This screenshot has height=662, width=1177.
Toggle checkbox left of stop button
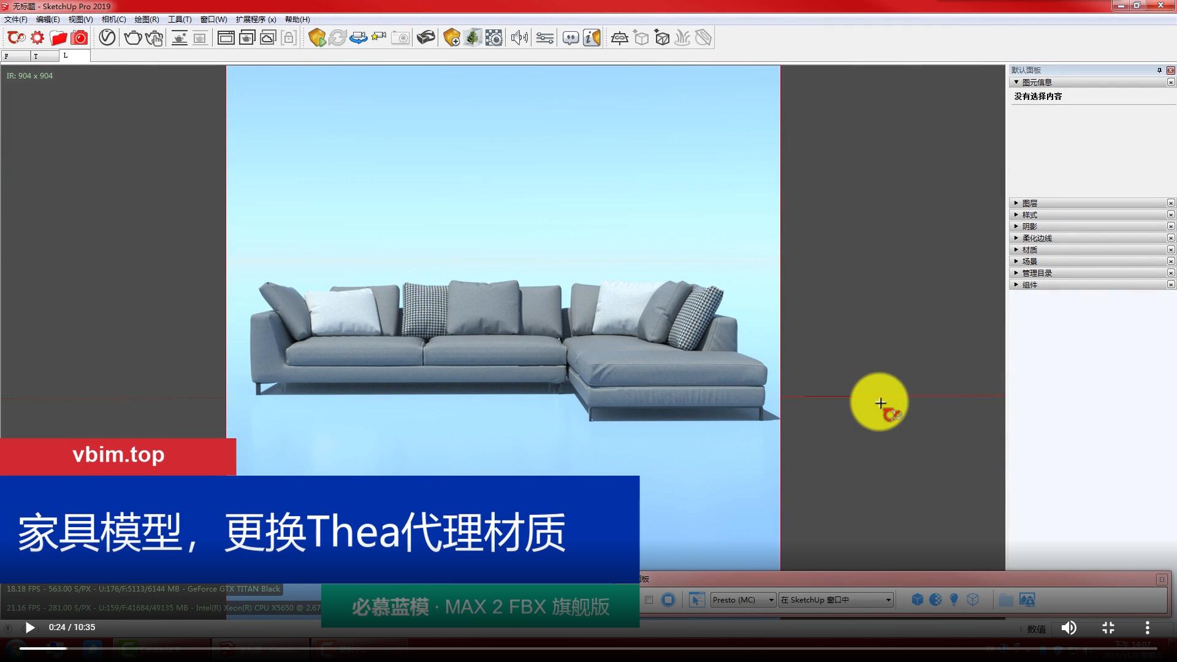(x=649, y=600)
